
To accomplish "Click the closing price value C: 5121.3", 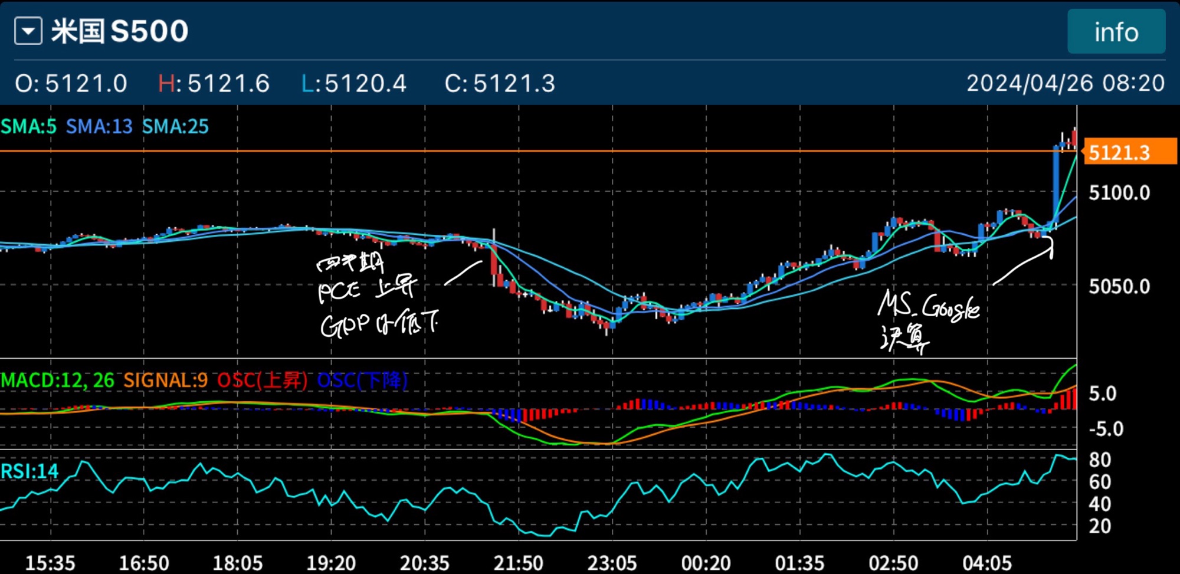I will (500, 83).
